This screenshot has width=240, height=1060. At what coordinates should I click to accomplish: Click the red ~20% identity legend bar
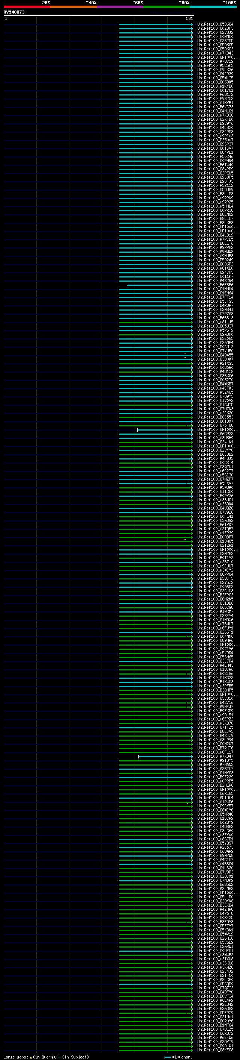[x=27, y=7]
